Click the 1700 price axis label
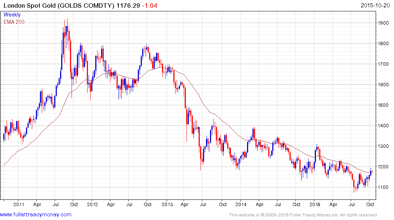The width and height of the screenshot is (394, 220). tap(383, 64)
